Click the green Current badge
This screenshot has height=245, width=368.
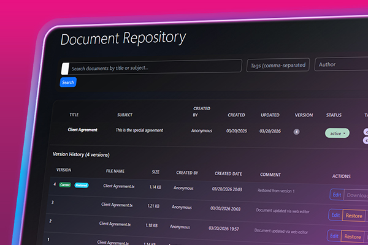[66, 184]
